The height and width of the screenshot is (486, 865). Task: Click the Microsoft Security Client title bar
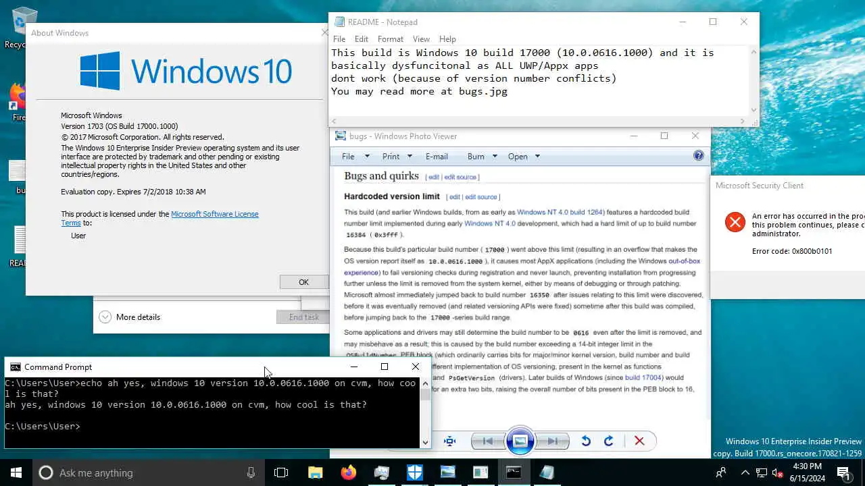pyautogui.click(x=788, y=186)
